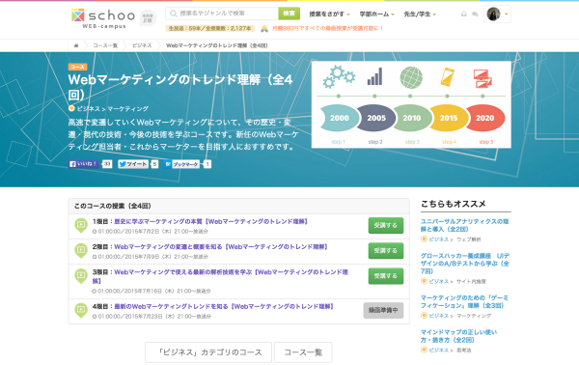The width and height of the screenshot is (579, 365).
Task: Click the orange category icon before ビジネス > マーケティング
Action: click(71, 108)
